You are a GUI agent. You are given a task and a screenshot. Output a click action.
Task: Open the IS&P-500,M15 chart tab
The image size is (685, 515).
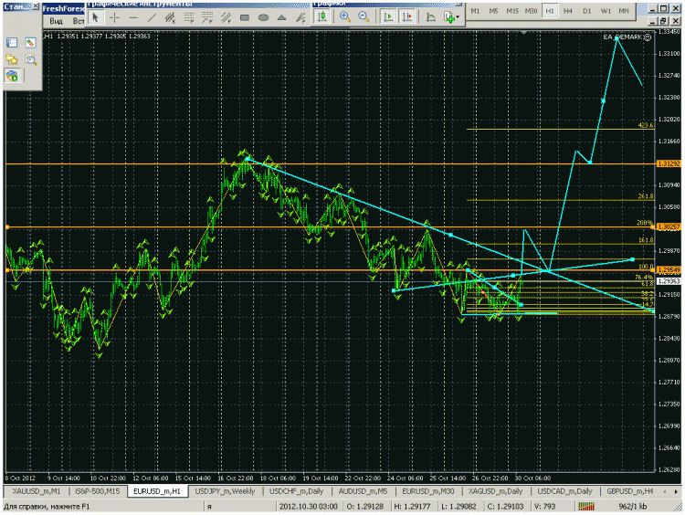[x=98, y=491]
